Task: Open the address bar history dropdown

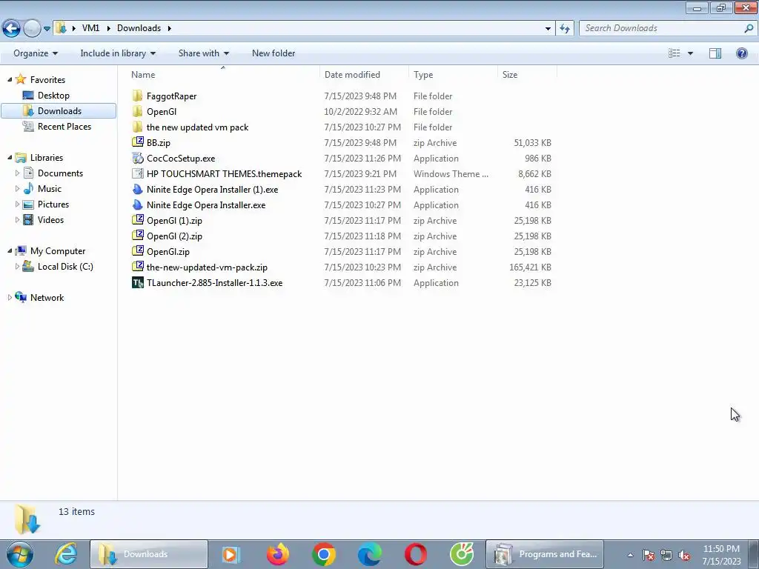Action: [x=548, y=29]
